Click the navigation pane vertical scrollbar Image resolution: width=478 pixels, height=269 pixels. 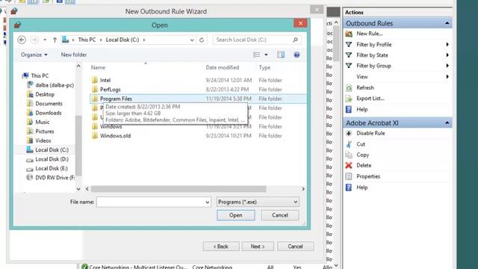(78, 146)
